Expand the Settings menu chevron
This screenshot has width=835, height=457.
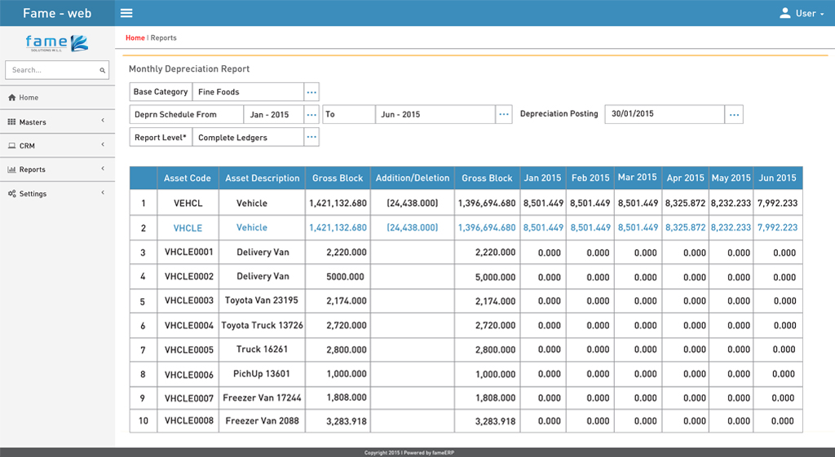tap(103, 192)
